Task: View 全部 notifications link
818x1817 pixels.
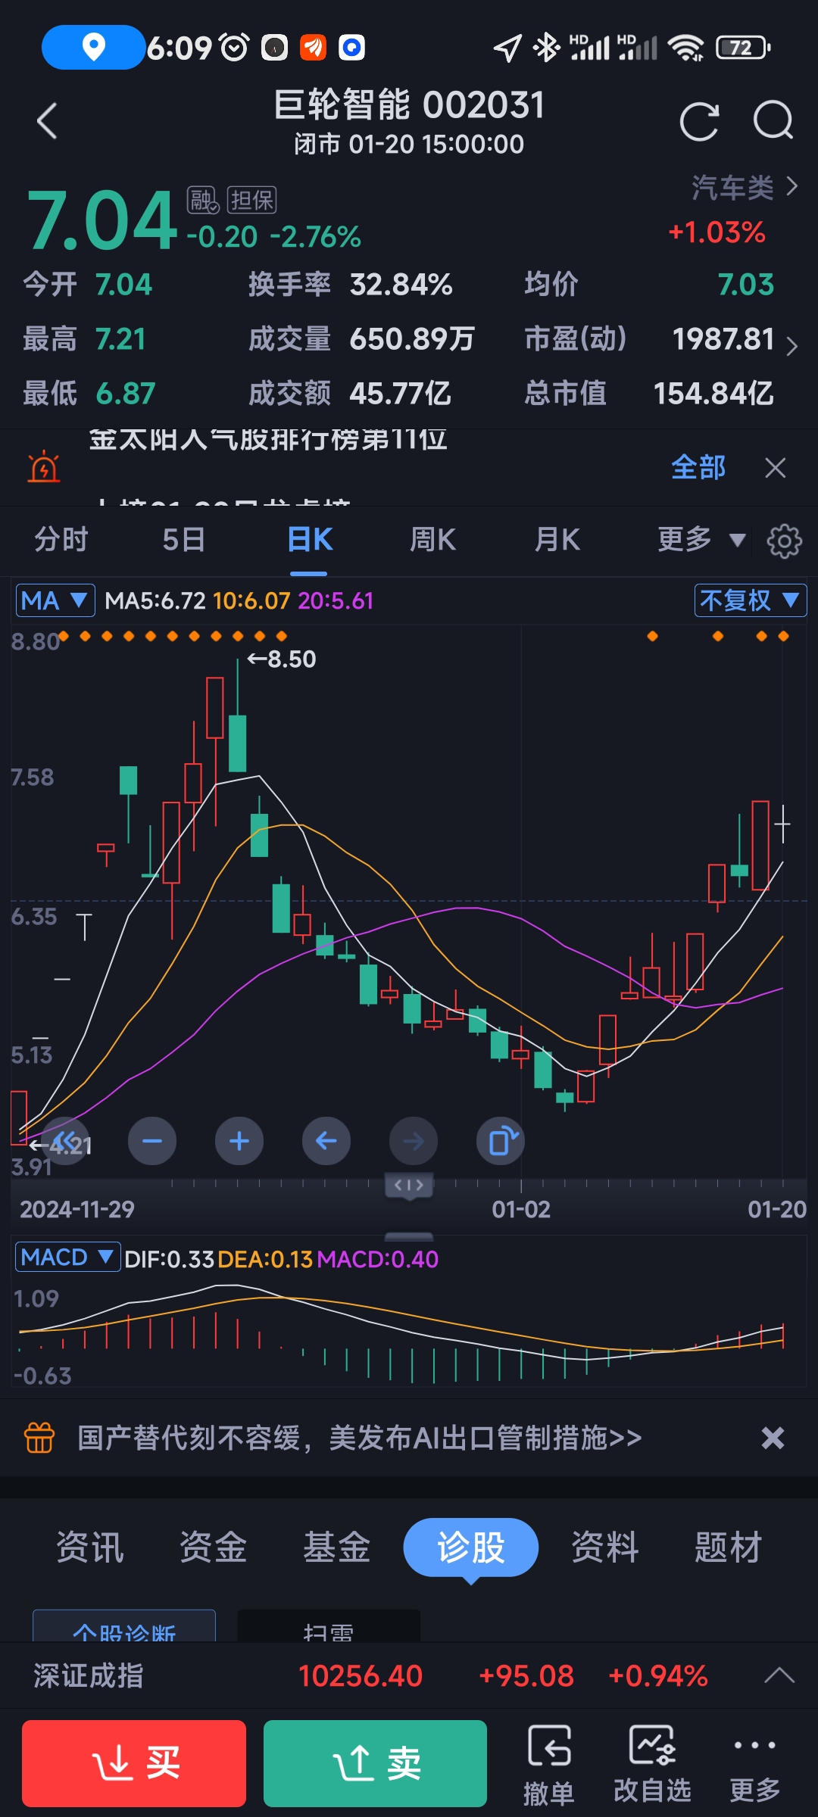Action: coord(698,467)
